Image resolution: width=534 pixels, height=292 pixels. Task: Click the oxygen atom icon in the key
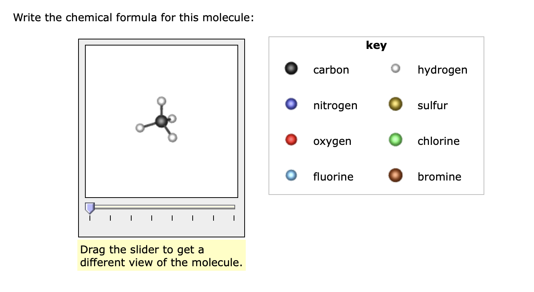pyautogui.click(x=291, y=140)
